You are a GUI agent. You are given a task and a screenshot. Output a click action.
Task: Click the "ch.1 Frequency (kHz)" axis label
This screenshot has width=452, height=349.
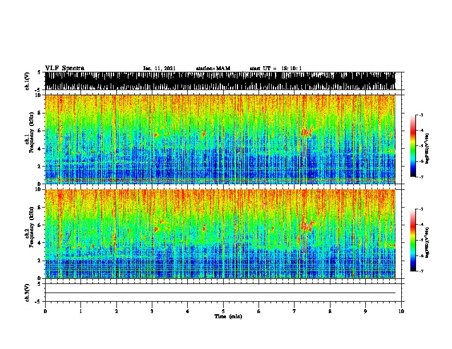click(30, 133)
